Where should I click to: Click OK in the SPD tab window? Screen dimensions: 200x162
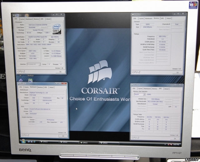175,139
